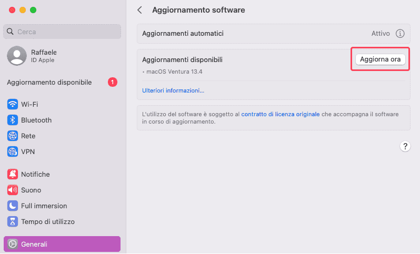This screenshot has width=420, height=254.
Task: Click the Aggiornamenti disponibili heading
Action: pyautogui.click(x=182, y=59)
